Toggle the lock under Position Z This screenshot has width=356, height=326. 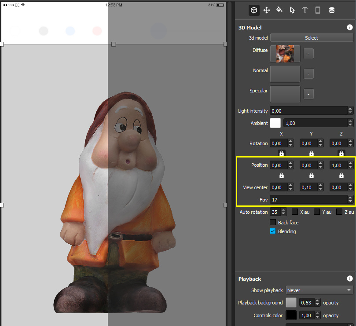341,176
